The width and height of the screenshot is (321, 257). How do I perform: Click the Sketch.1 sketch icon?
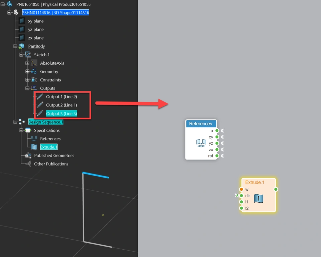coord(28,55)
